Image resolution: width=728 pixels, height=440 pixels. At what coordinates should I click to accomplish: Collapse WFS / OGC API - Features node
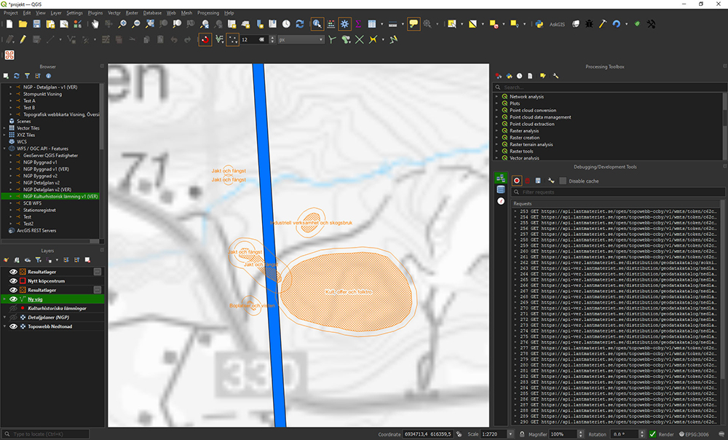(4, 149)
